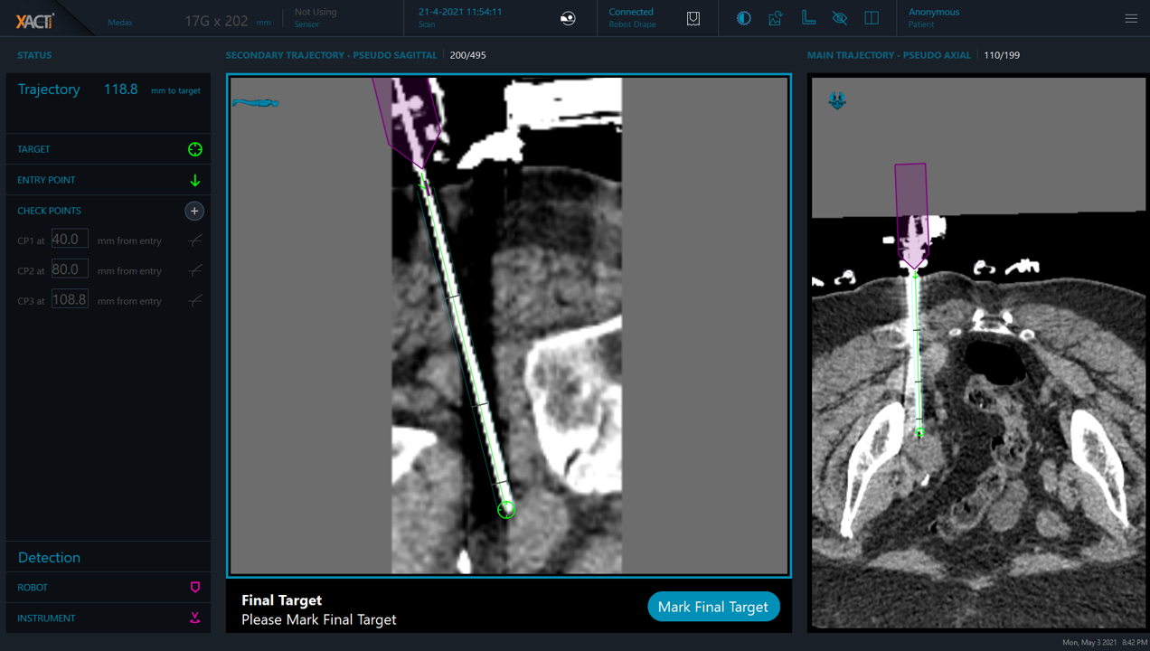Click the Robot Drape icon
This screenshot has height=651, width=1150.
point(693,18)
